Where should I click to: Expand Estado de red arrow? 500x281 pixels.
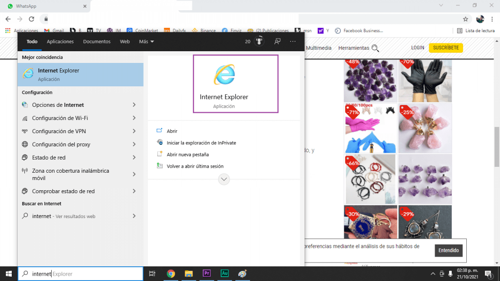click(x=134, y=158)
